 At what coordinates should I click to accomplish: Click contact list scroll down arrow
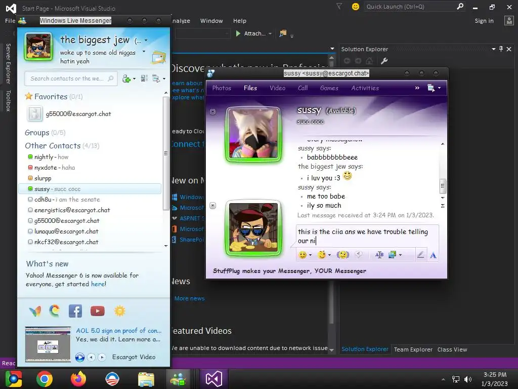click(x=166, y=246)
